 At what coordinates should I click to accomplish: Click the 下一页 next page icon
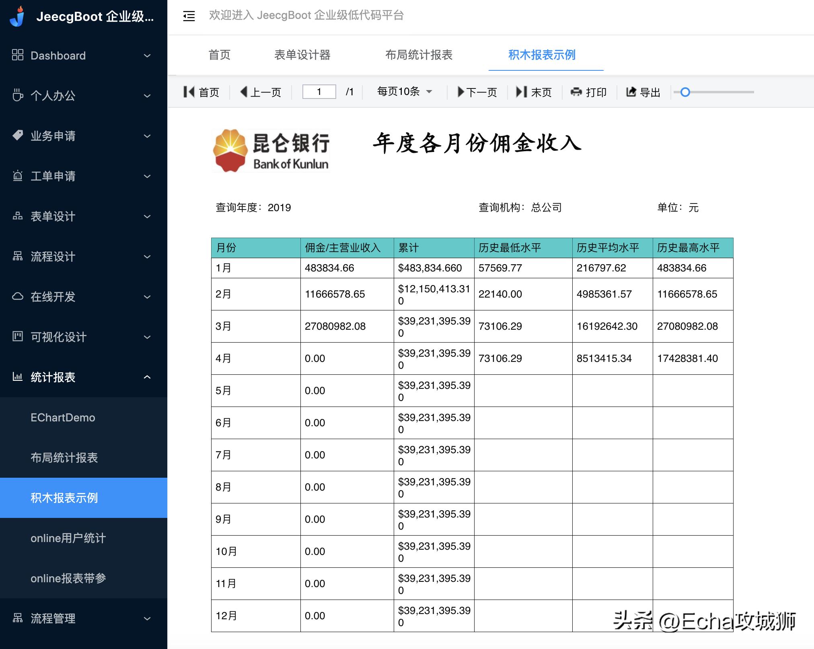pyautogui.click(x=461, y=92)
